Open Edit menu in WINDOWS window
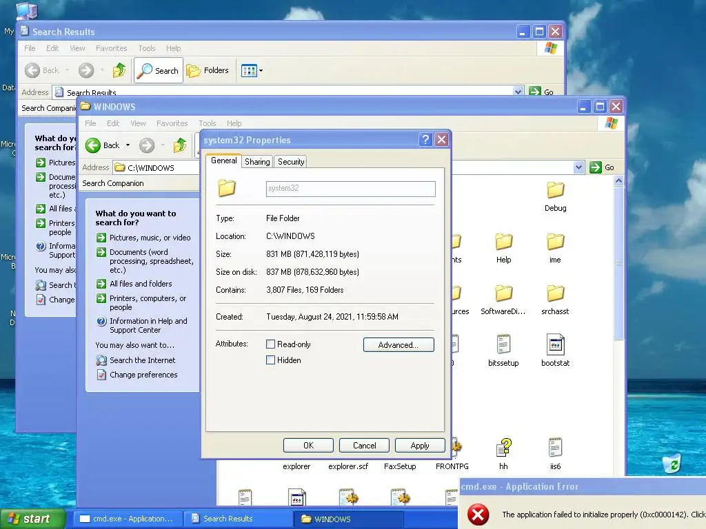This screenshot has width=706, height=529. 113,123
